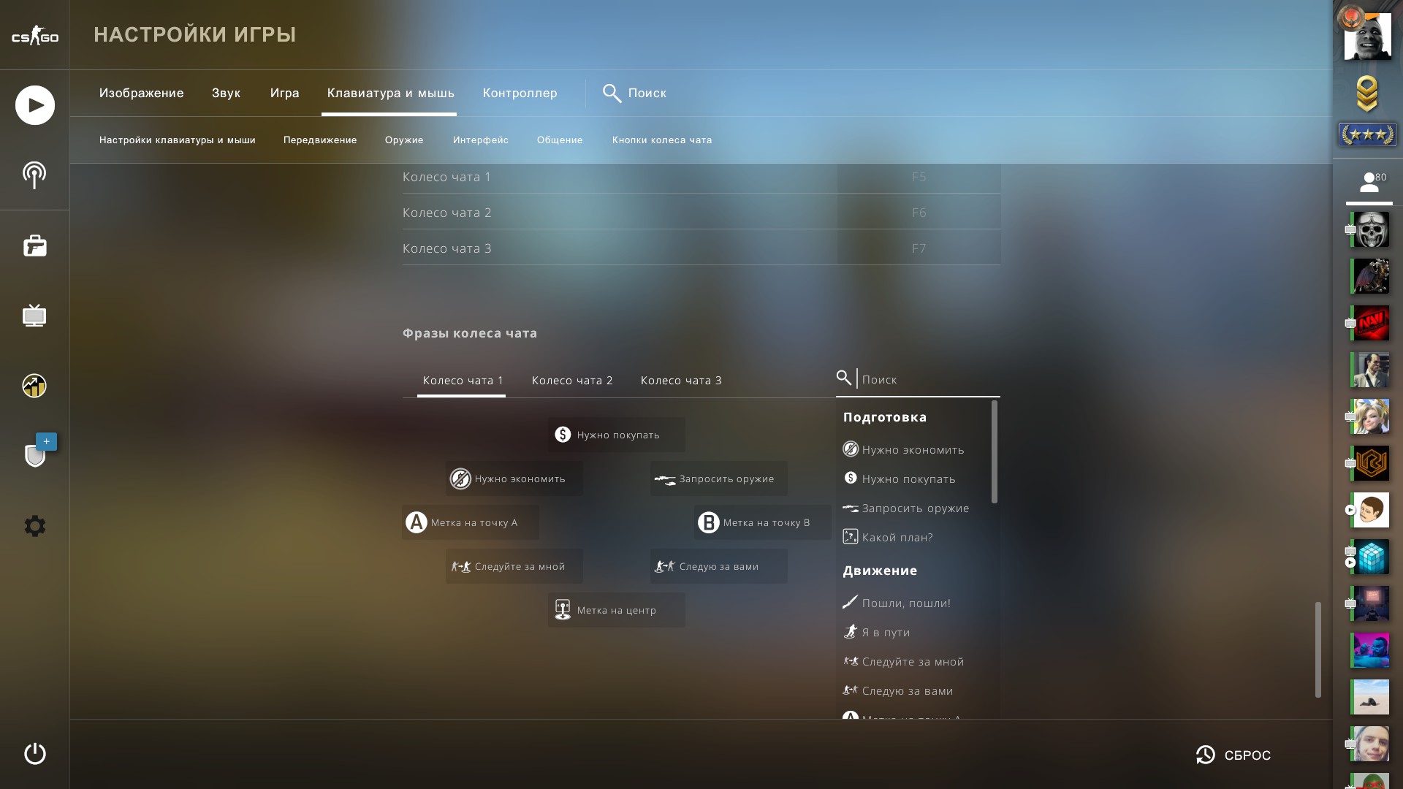Change the Колесо чата 1 keybind F5
The image size is (1403, 789).
tap(919, 177)
